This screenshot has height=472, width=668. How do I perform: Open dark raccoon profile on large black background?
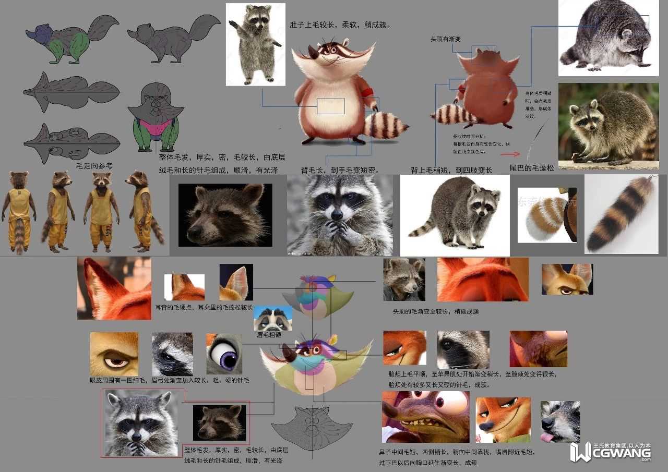(x=225, y=215)
